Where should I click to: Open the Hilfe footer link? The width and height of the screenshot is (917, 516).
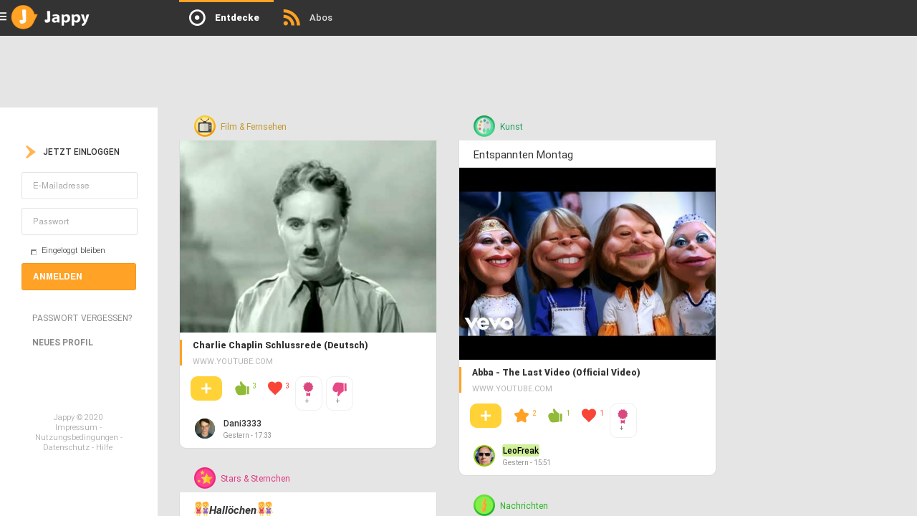[x=105, y=447]
